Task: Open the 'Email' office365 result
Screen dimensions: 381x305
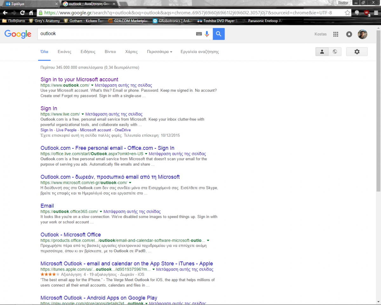Action: (47, 206)
